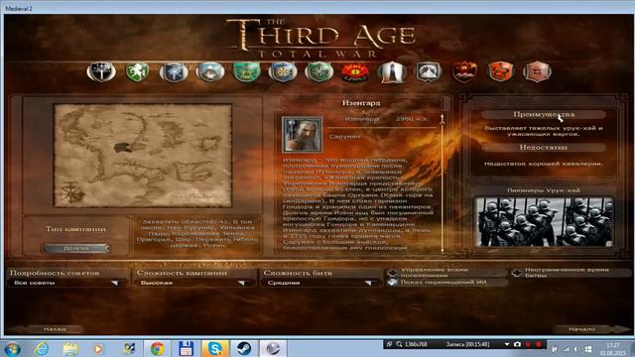Pick the grey mountain faction shield
Screen dimensions: 635x357
click(x=428, y=71)
